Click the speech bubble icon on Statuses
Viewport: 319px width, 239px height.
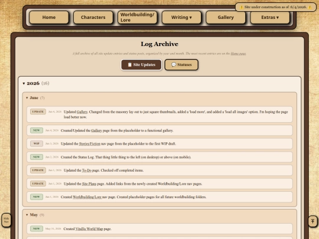coord(174,65)
